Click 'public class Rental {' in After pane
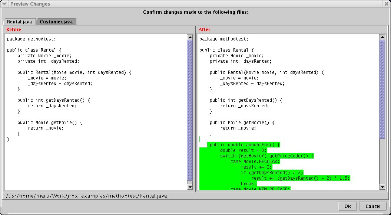 [x=226, y=50]
